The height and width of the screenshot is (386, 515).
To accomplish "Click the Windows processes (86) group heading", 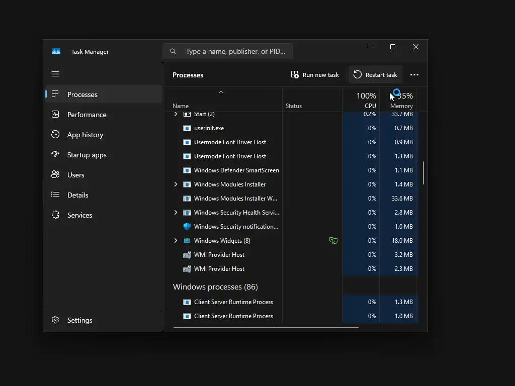I will click(215, 287).
